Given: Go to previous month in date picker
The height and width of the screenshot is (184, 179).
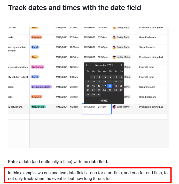Looking at the screenshot, I should click(x=87, y=65).
